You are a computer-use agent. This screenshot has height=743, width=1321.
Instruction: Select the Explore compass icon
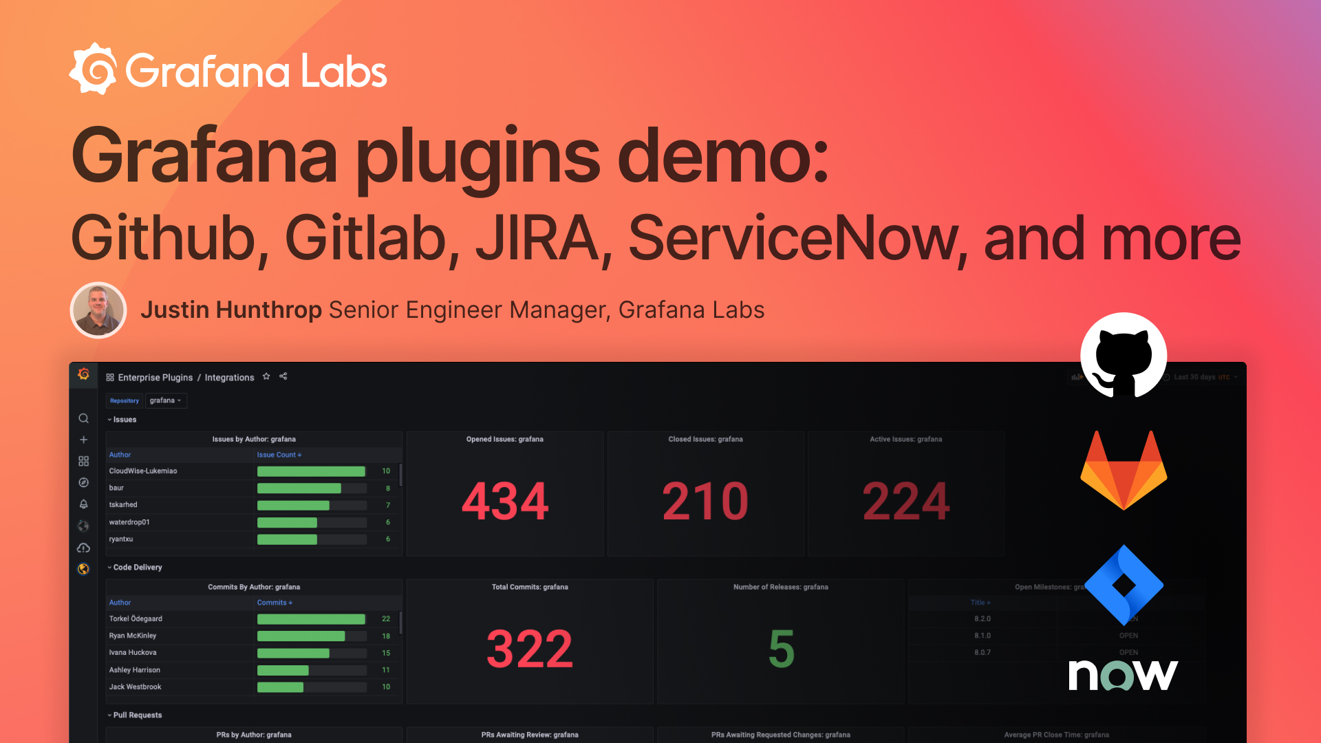click(x=83, y=482)
